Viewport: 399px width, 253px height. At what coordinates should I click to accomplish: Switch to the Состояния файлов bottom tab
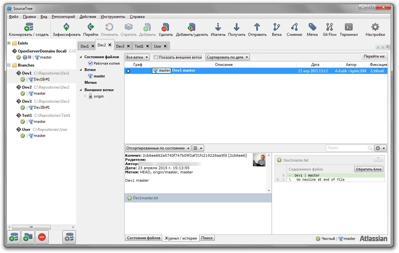tap(144, 238)
